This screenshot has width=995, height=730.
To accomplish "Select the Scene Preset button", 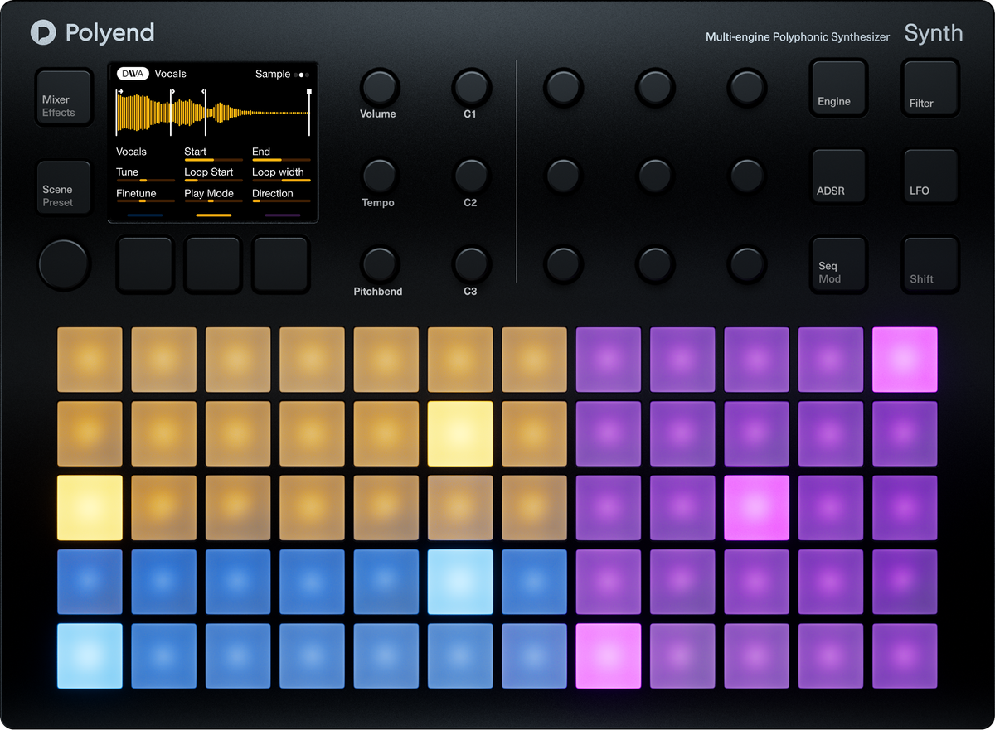I will click(64, 187).
